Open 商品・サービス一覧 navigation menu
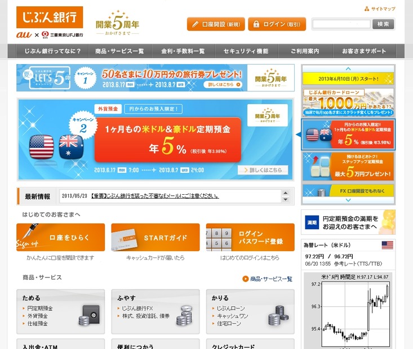Image resolution: width=413 pixels, height=349 pixels. tap(119, 51)
